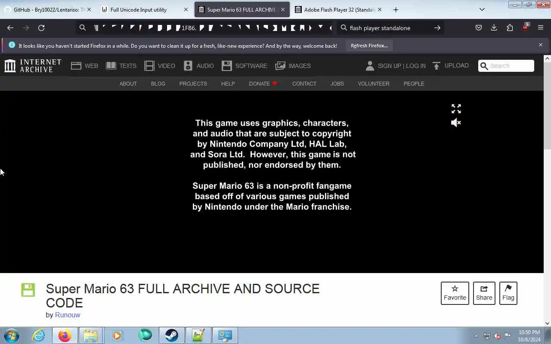551x344 pixels.
Task: Open the BLOG menu item
Action: coord(158,84)
